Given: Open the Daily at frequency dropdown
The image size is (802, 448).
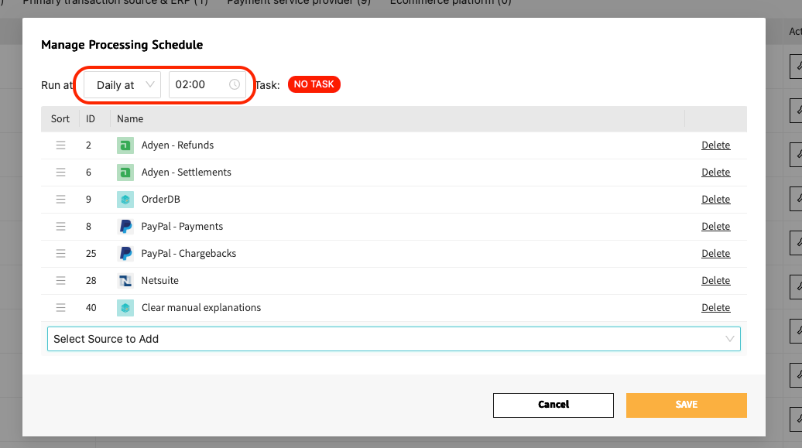Looking at the screenshot, I should coord(122,85).
